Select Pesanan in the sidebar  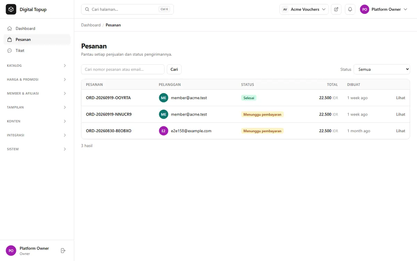(x=37, y=40)
